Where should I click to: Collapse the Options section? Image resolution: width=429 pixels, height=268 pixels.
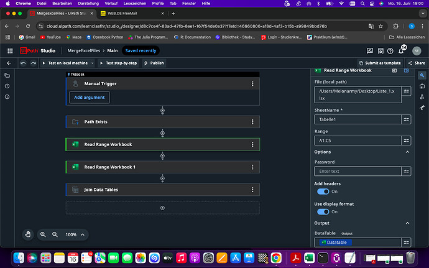point(407,152)
